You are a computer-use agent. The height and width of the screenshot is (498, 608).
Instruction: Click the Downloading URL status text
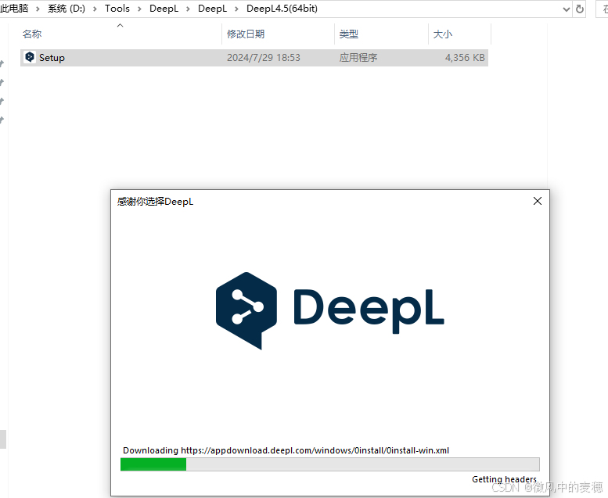(286, 450)
